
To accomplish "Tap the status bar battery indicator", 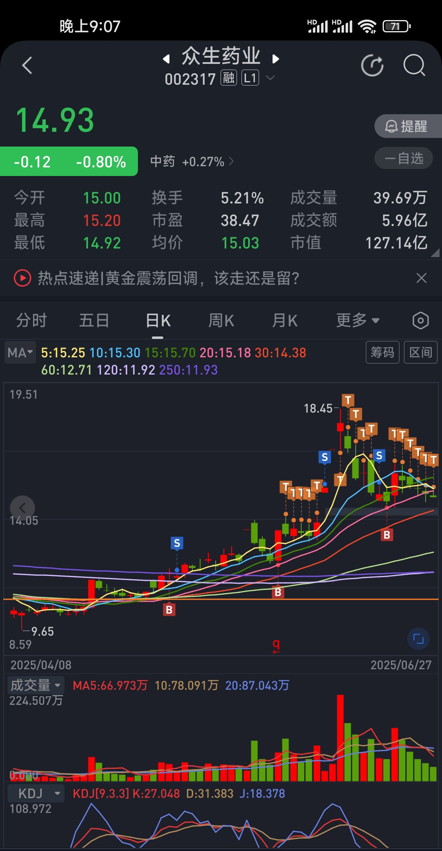I will [x=396, y=27].
